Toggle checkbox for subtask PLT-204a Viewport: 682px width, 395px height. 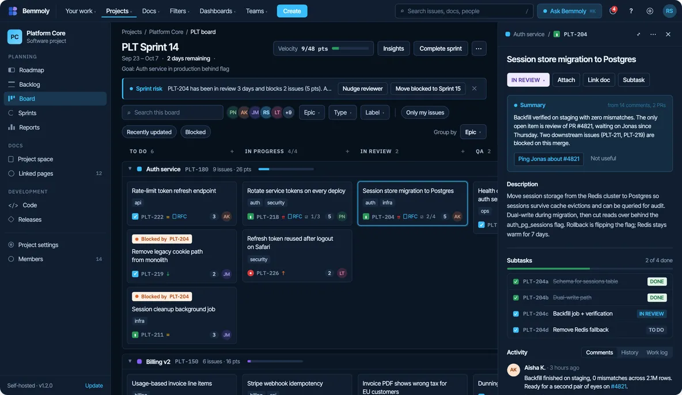516,282
